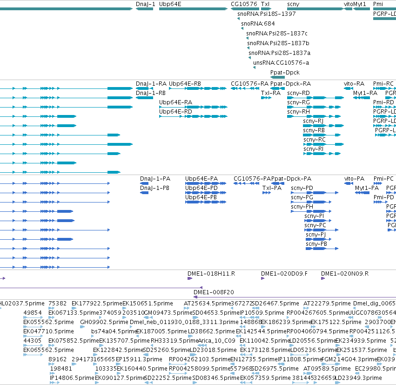Click the Ppat-Dpck-RA transcript label
Screen dimensions: 396x385
pos(290,84)
